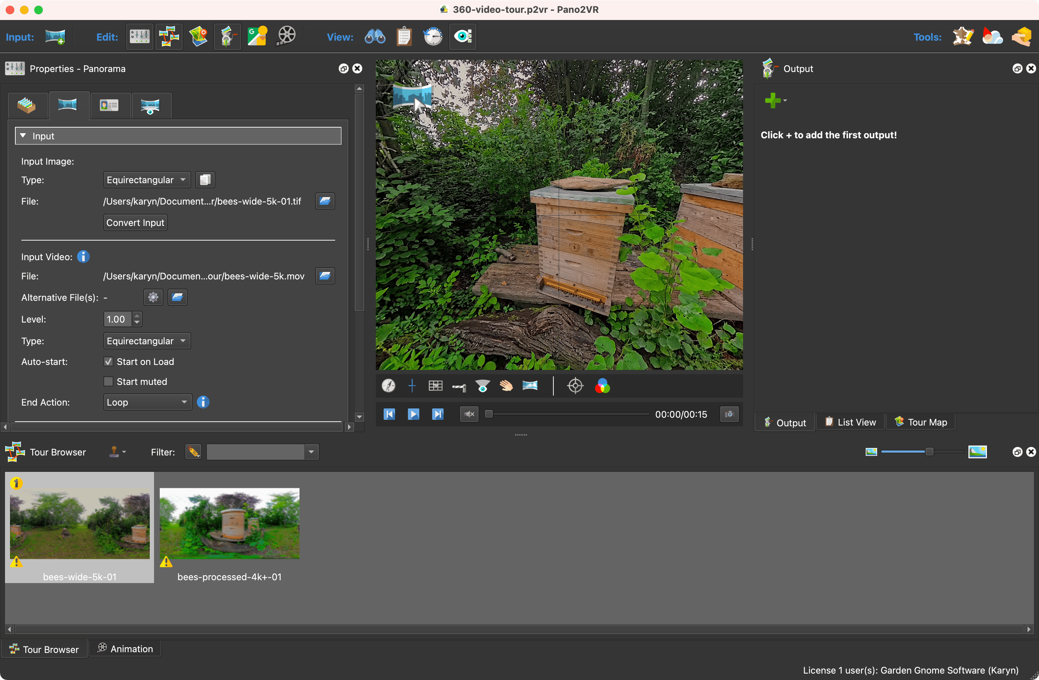Open the integrated web server icon
Viewport: 1039px width, 680px height.
coord(1022,37)
